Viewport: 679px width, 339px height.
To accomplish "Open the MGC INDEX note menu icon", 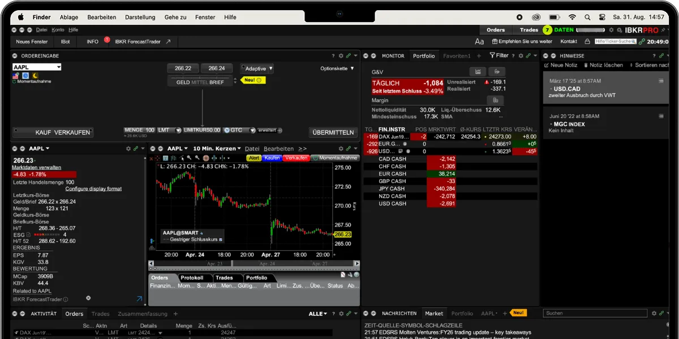I will click(660, 116).
